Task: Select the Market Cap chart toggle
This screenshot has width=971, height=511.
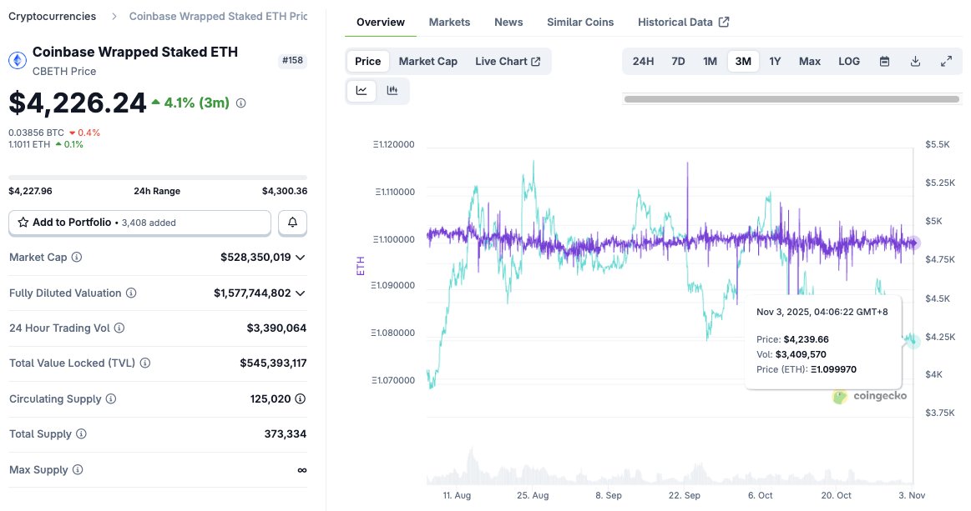Action: 428,61
